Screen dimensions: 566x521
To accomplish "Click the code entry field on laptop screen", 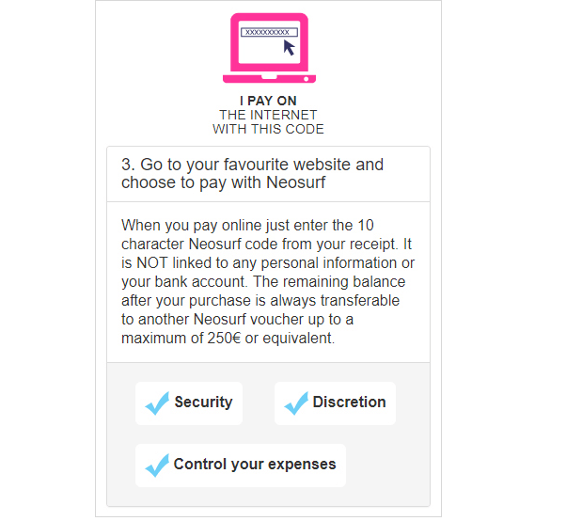I will pyautogui.click(x=269, y=32).
